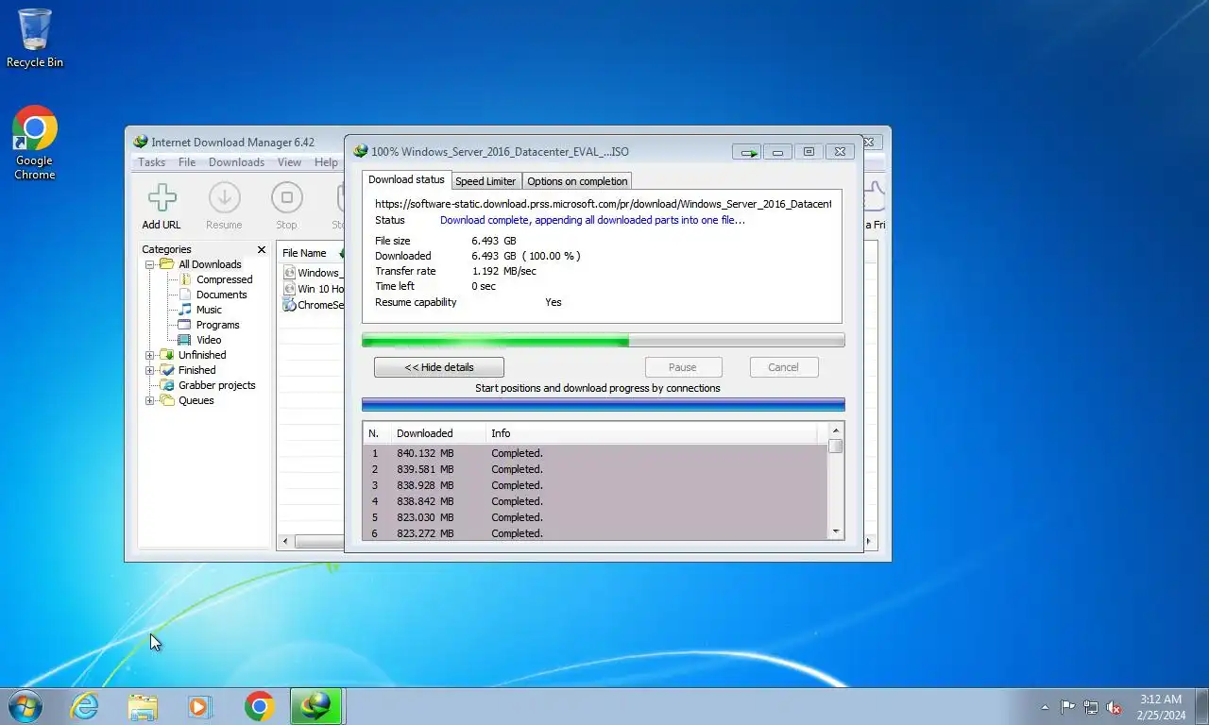
Task: Click the Info column header
Action: click(652, 433)
